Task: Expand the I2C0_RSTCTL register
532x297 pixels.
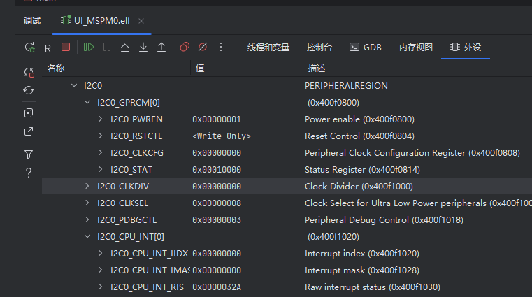Action: pos(101,136)
